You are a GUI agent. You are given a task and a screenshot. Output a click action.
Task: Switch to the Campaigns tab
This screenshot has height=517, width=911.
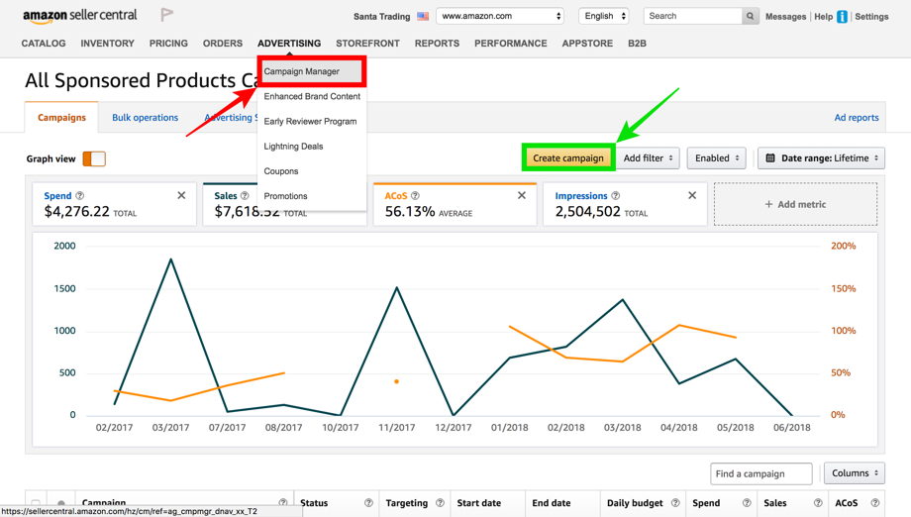[61, 117]
